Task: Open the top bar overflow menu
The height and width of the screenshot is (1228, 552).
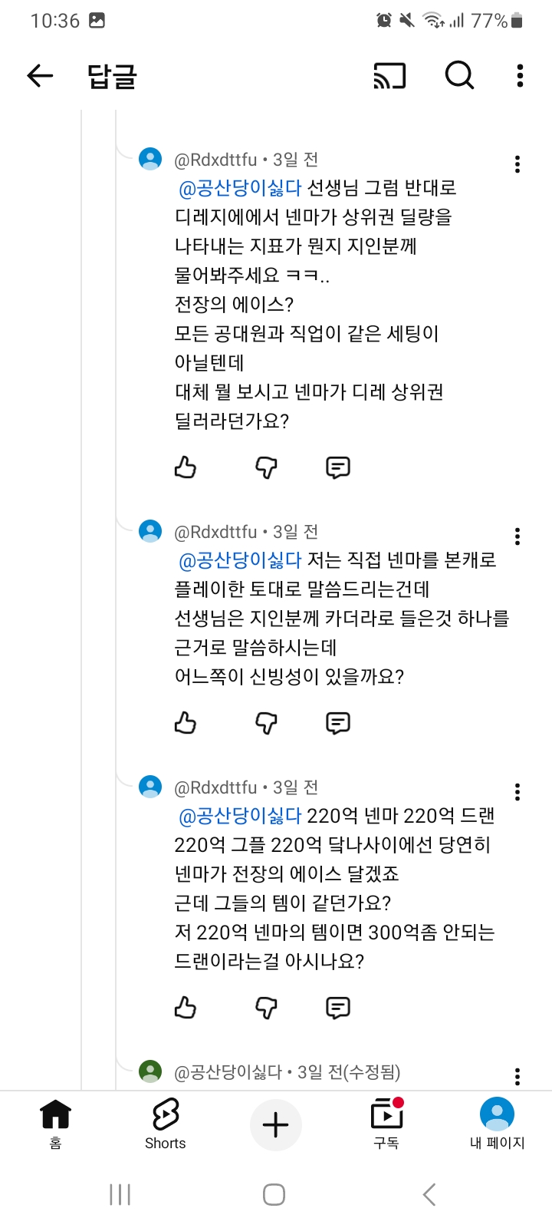Action: [520, 75]
